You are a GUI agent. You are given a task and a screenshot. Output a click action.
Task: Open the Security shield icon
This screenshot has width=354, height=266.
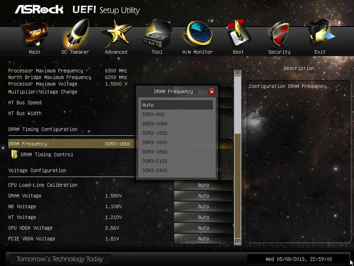pos(279,34)
